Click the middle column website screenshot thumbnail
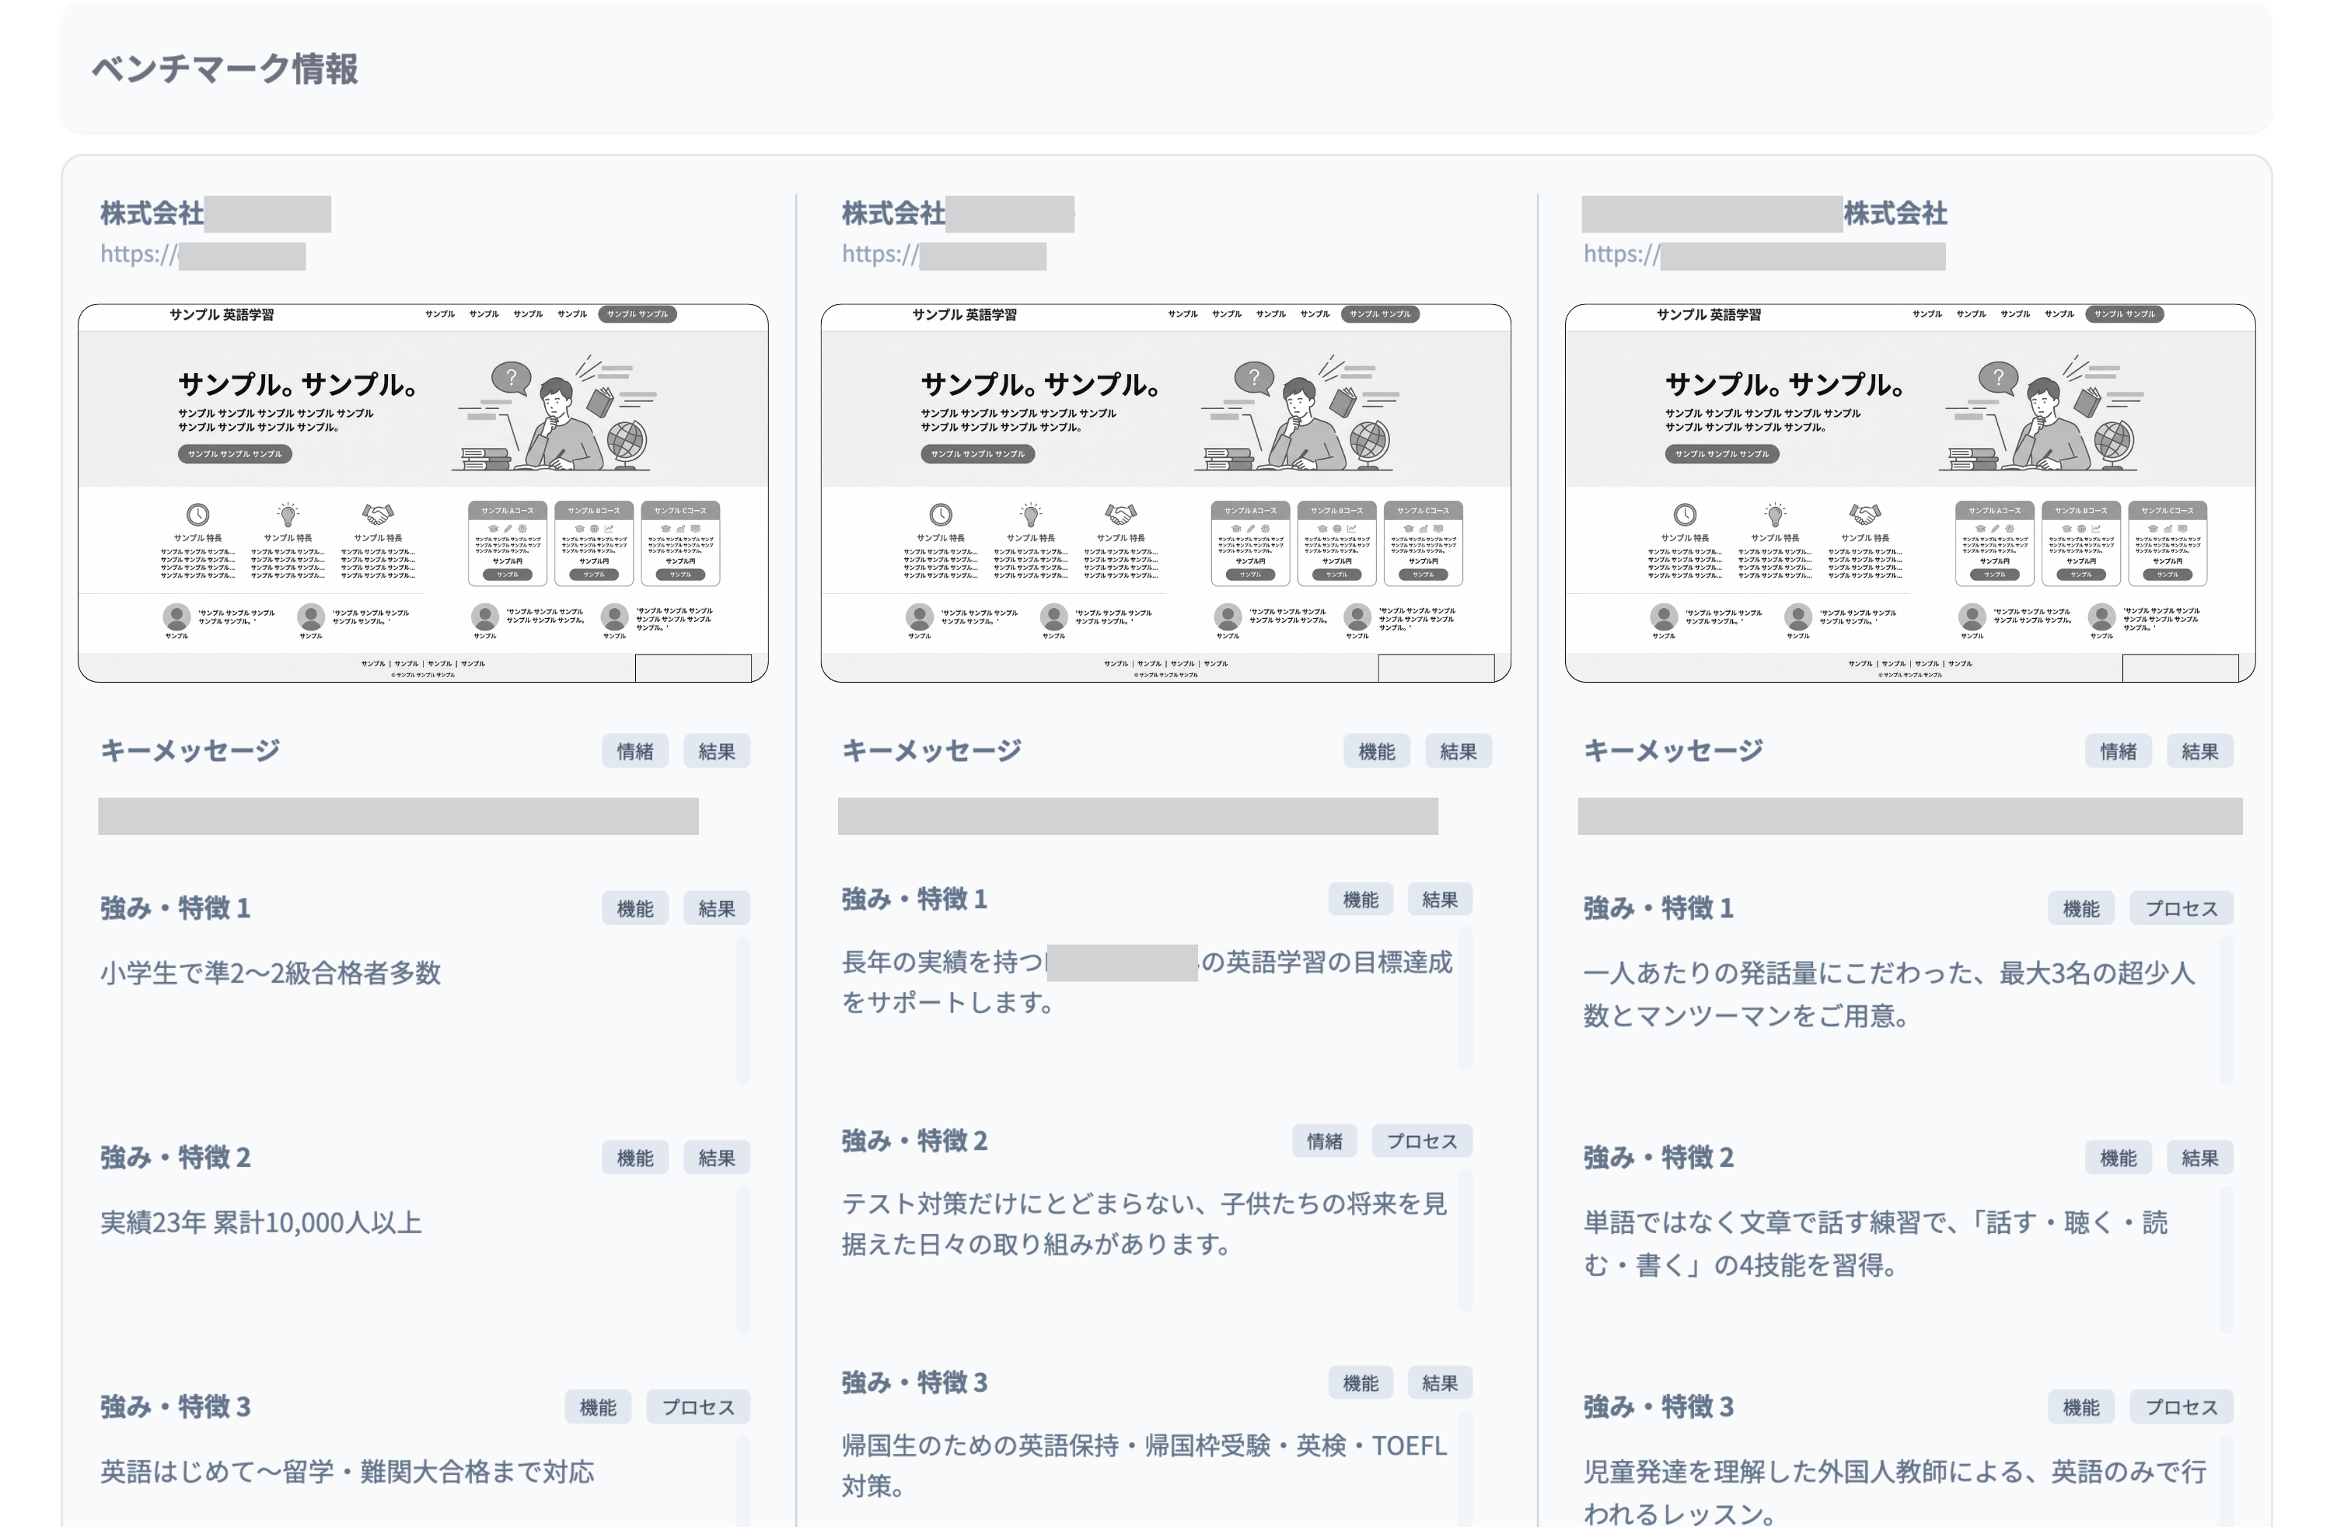Viewport: 2351px width, 1527px height. pos(1165,493)
